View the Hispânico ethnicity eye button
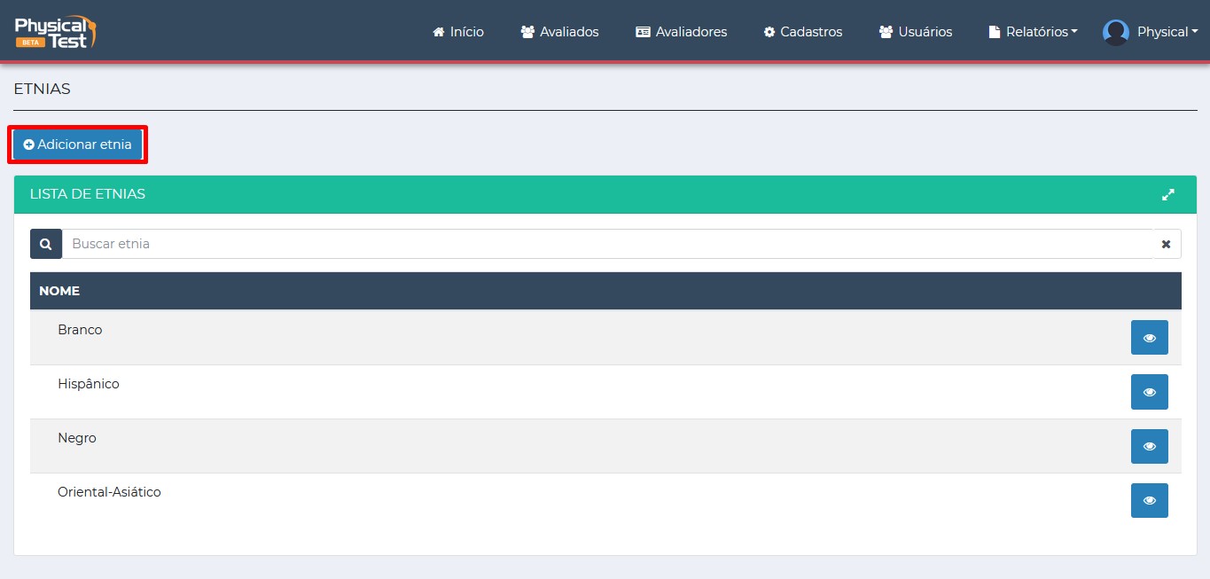 coord(1149,392)
